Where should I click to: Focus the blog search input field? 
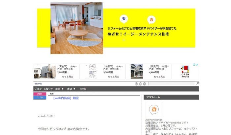[171, 84]
